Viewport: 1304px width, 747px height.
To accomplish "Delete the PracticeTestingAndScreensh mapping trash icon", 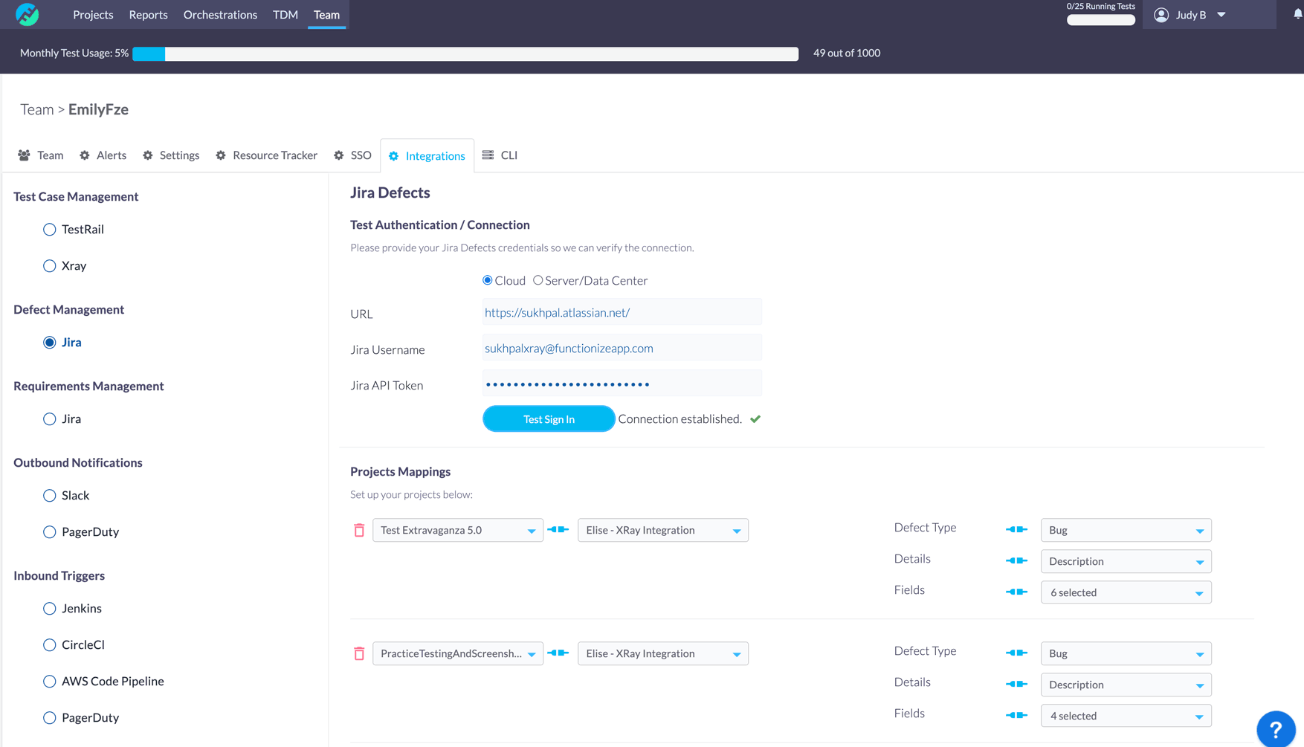I will pos(359,653).
